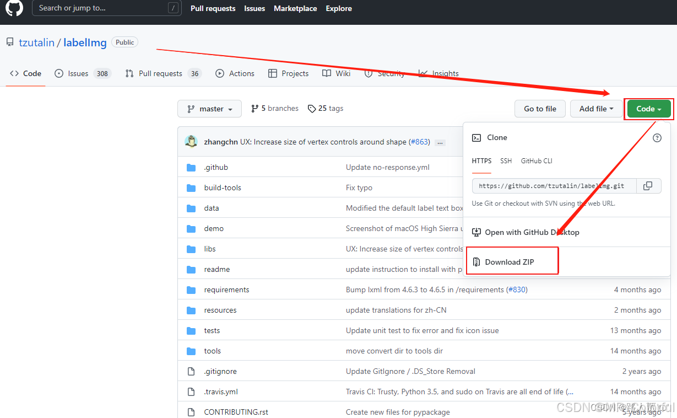Click commit message 'Fix typo'
The width and height of the screenshot is (677, 418).
359,187
